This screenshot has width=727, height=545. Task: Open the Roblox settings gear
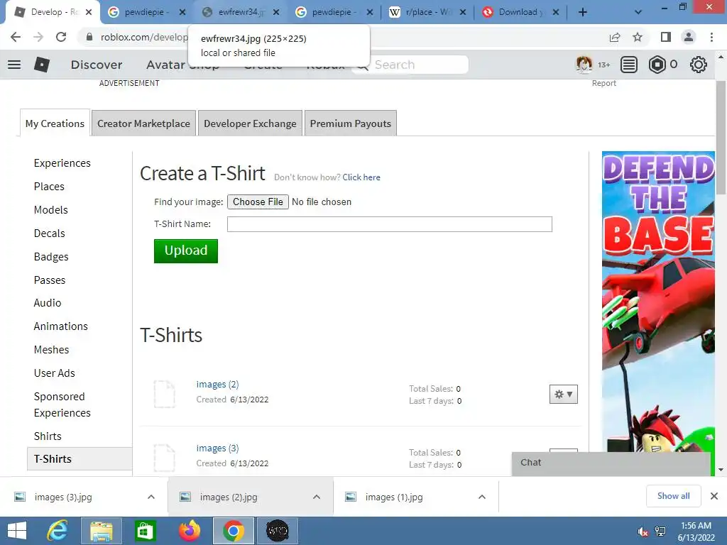699,65
